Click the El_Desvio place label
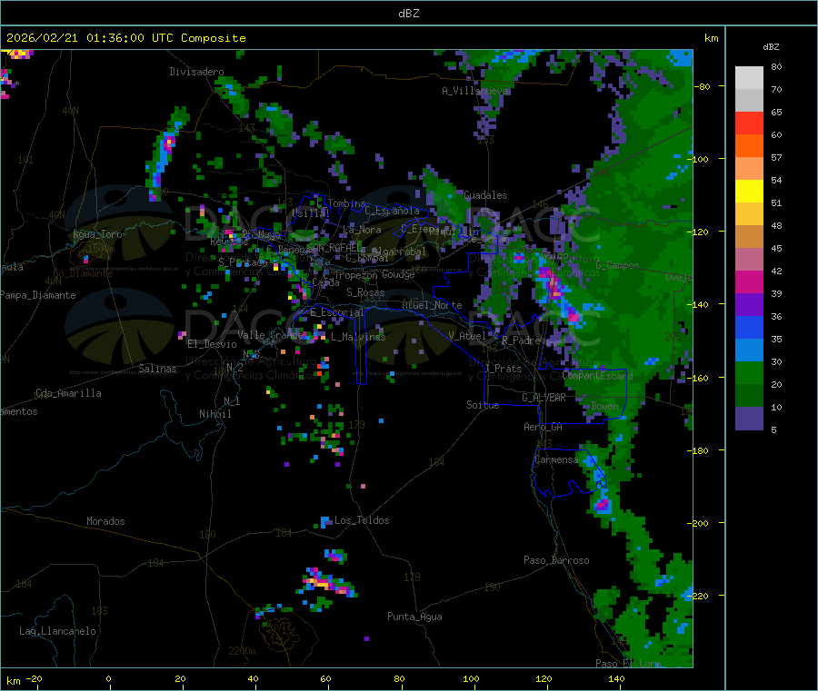Screen dimensions: 818x691 pyautogui.click(x=212, y=344)
